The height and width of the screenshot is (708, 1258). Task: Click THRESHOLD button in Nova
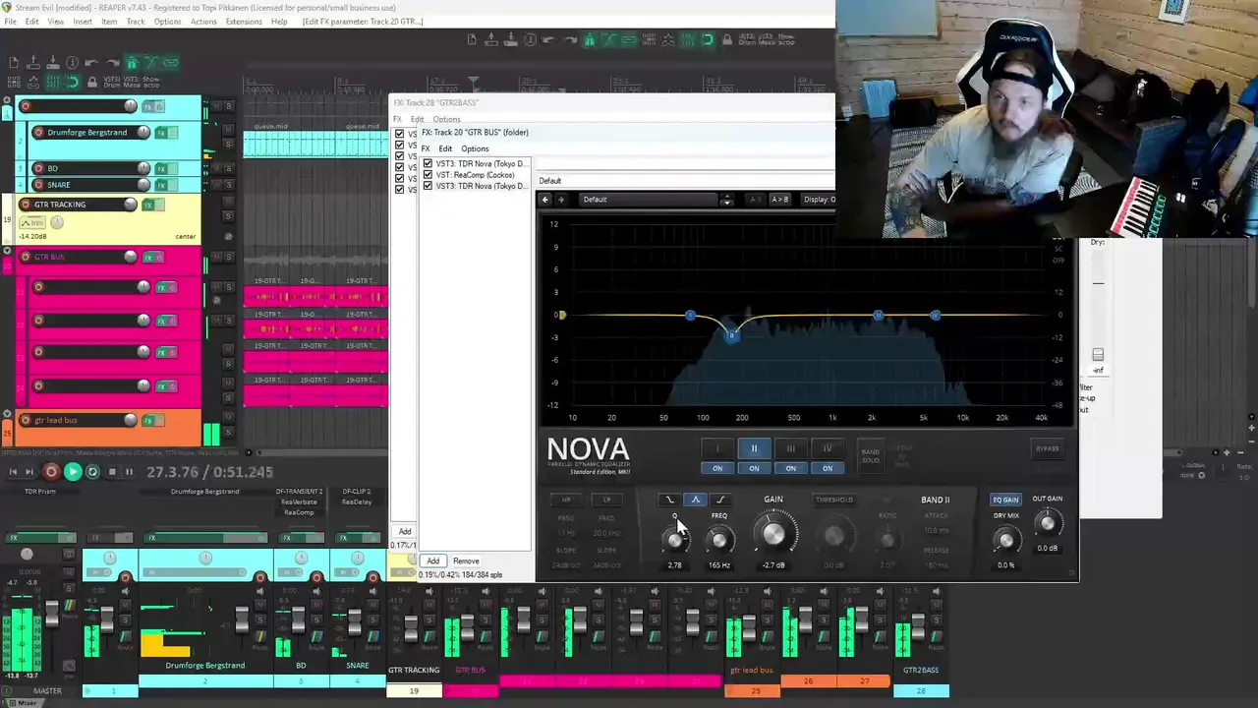point(833,500)
